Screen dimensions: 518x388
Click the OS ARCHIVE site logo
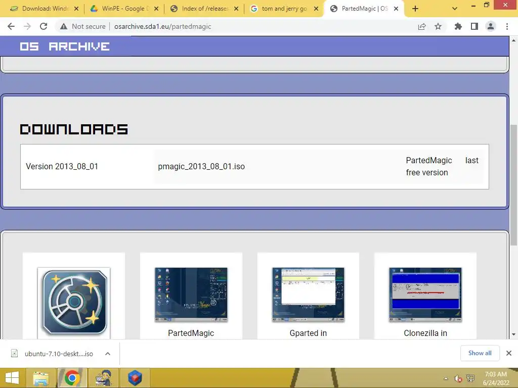click(x=64, y=46)
